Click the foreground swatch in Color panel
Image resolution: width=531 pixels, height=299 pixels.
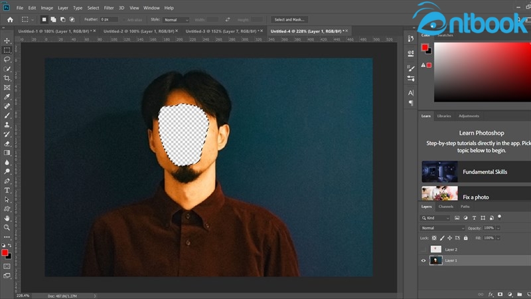click(x=425, y=47)
